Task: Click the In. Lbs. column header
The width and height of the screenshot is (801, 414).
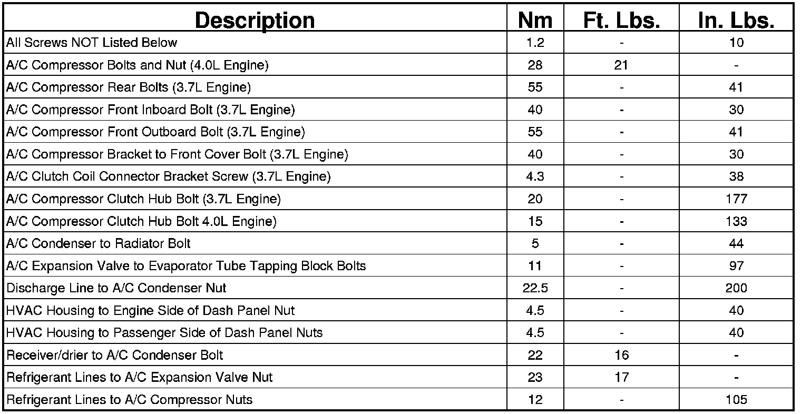Action: point(736,20)
